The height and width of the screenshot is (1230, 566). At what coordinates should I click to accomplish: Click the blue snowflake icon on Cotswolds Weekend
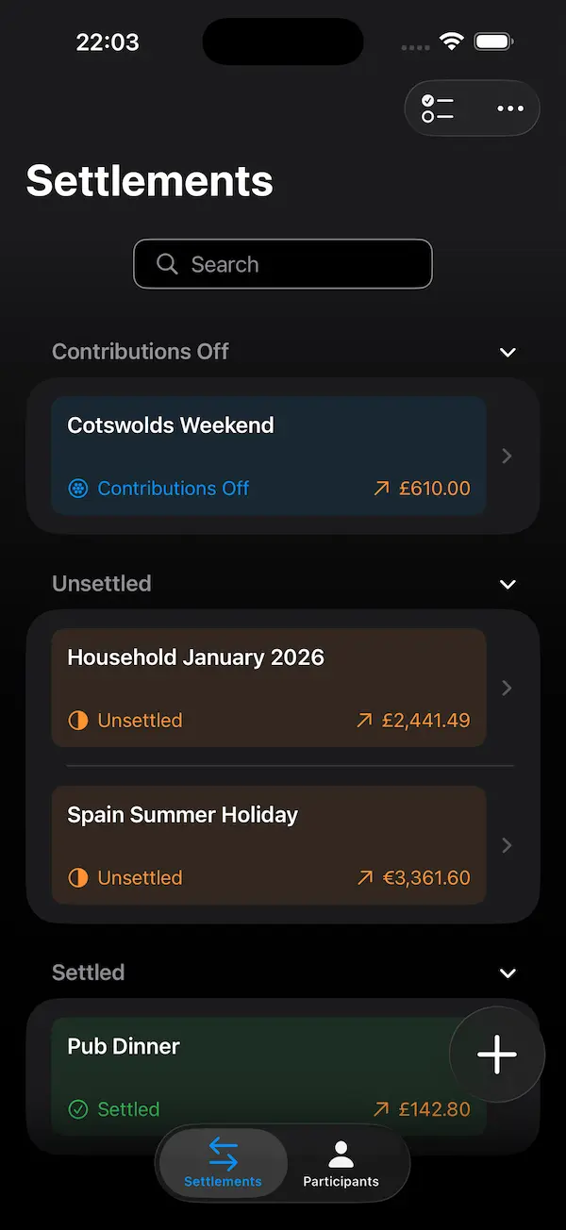(x=79, y=488)
